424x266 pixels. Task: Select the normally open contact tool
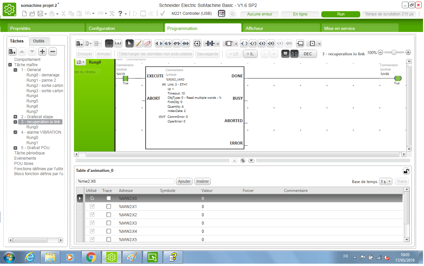[x=159, y=43]
